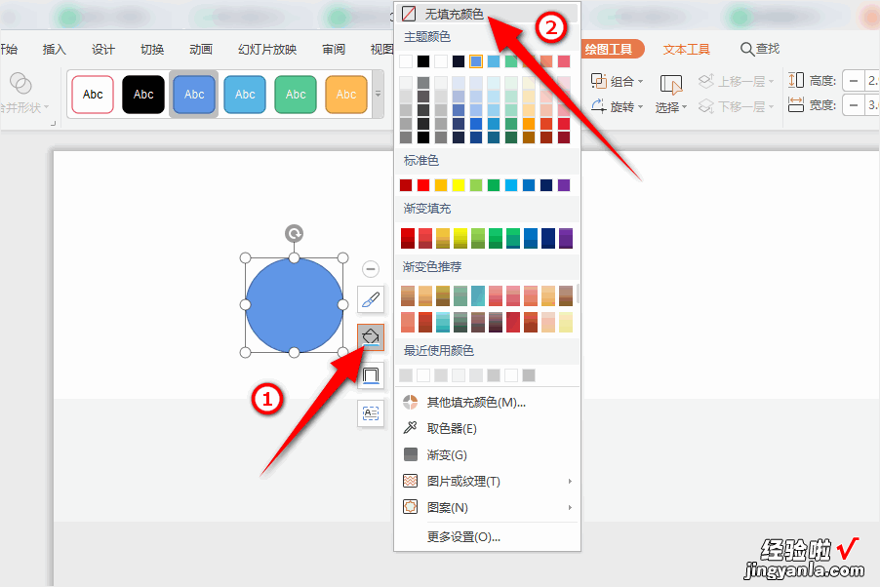Switch to the Text Tools tab
Viewport: 880px width, 587px height.
pos(687,50)
